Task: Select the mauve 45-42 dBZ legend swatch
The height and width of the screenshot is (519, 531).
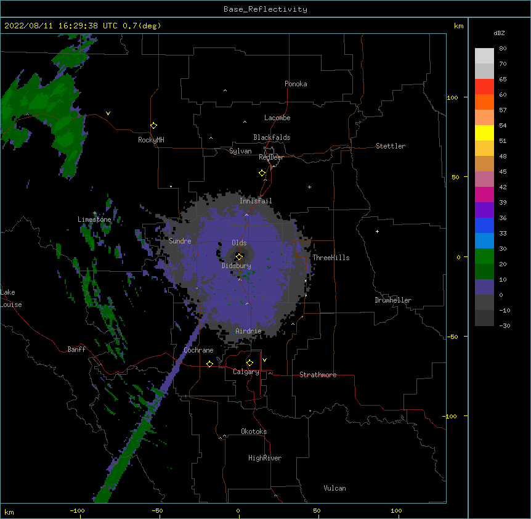Action: tap(484, 179)
